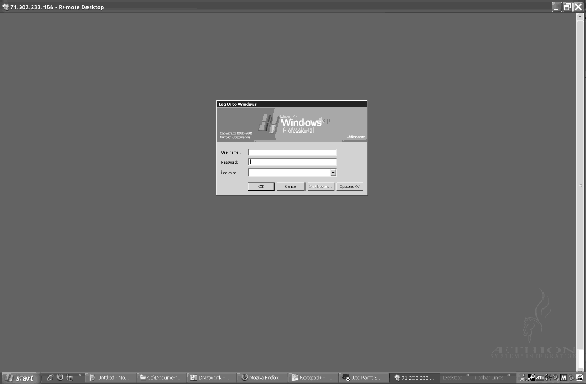Open the Windows Start menu
Screen dimensions: 586x384
click(x=21, y=378)
